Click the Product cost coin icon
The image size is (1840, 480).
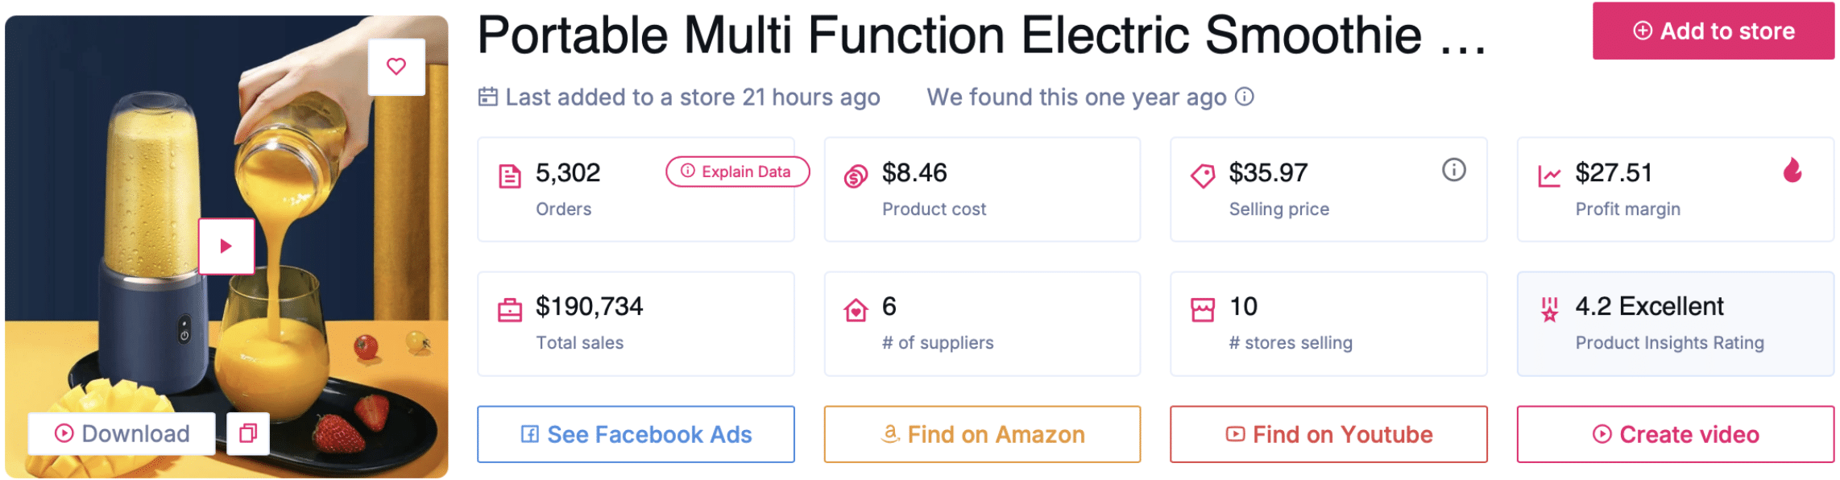[x=856, y=176]
